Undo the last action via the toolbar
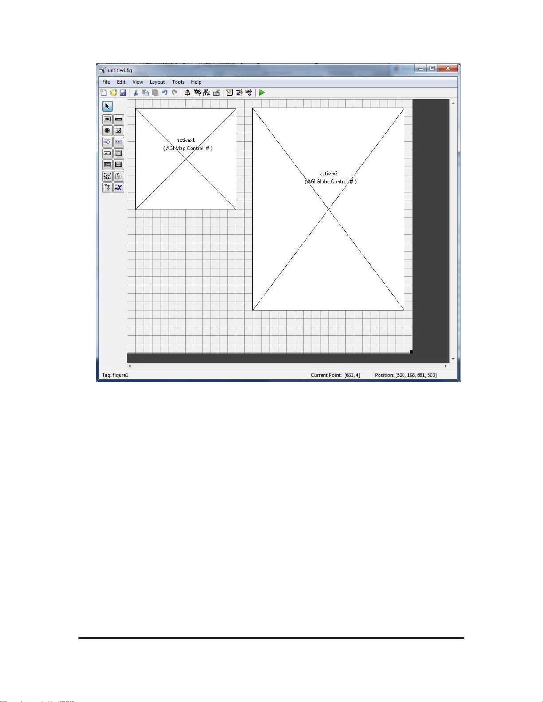This screenshot has height=702, width=543. click(x=164, y=93)
